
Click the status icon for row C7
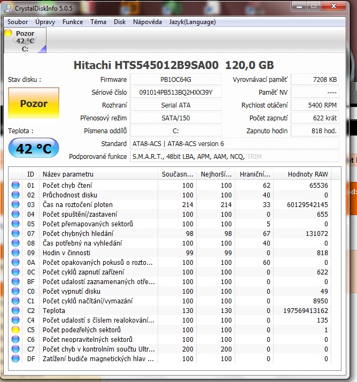click(15, 349)
